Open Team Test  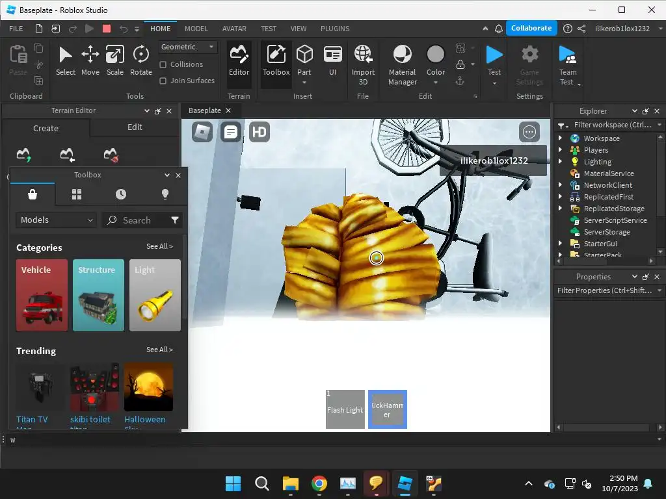(x=567, y=65)
